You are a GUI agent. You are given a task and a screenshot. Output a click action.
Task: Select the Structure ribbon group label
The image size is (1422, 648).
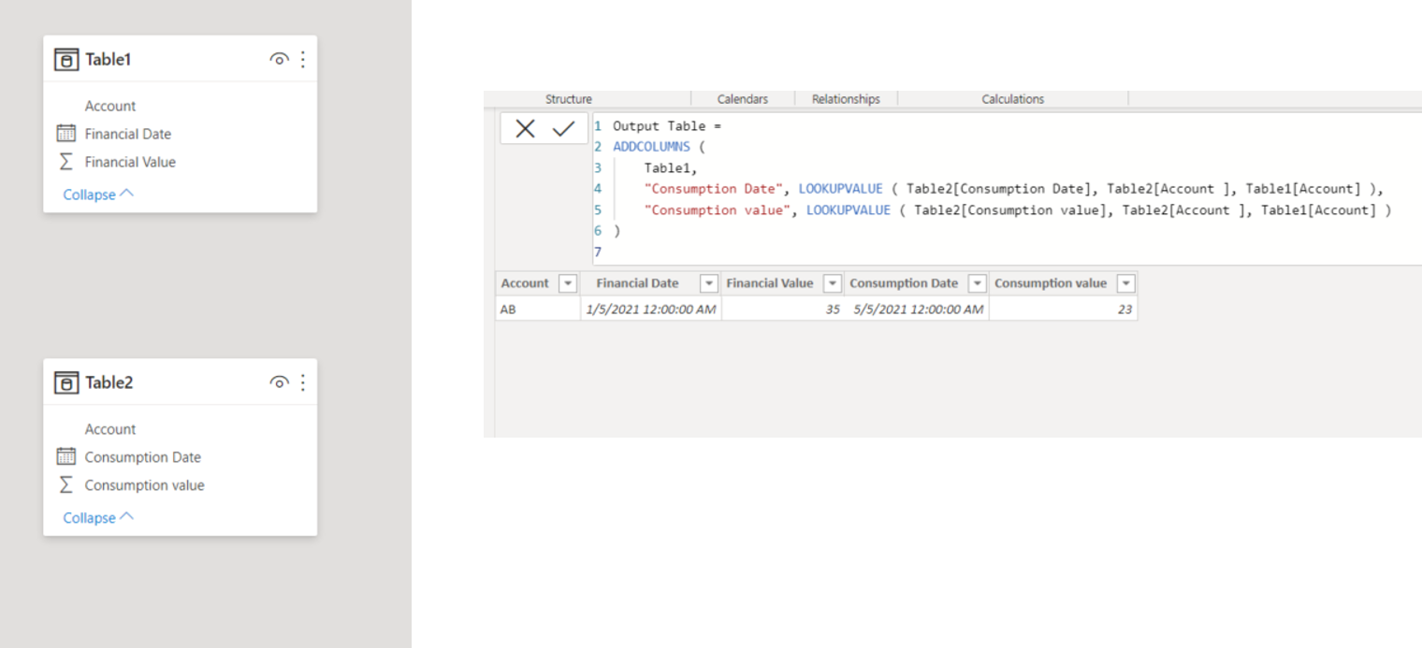(x=569, y=99)
